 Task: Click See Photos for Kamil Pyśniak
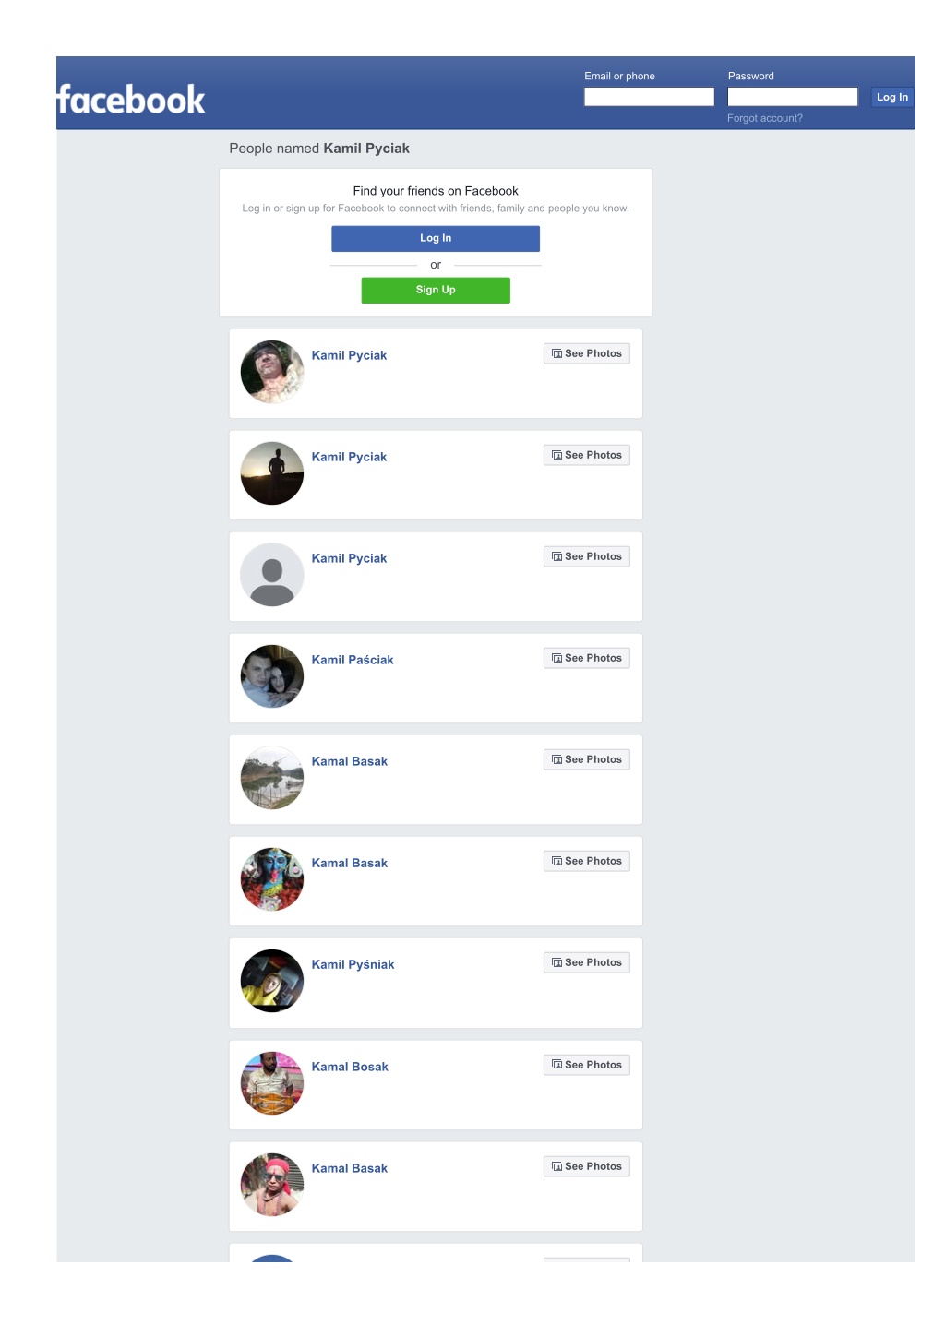click(587, 962)
